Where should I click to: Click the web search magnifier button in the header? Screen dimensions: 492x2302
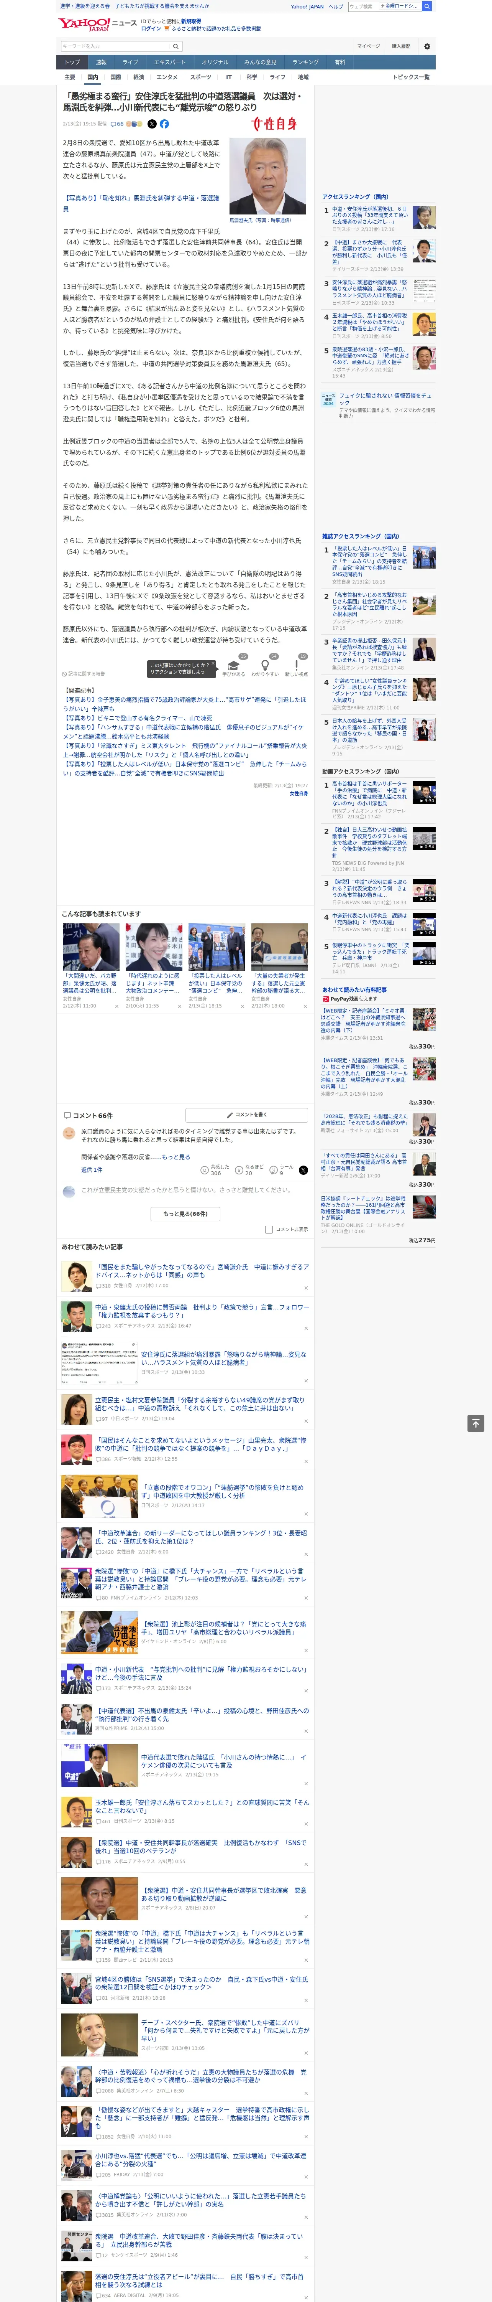(427, 6)
